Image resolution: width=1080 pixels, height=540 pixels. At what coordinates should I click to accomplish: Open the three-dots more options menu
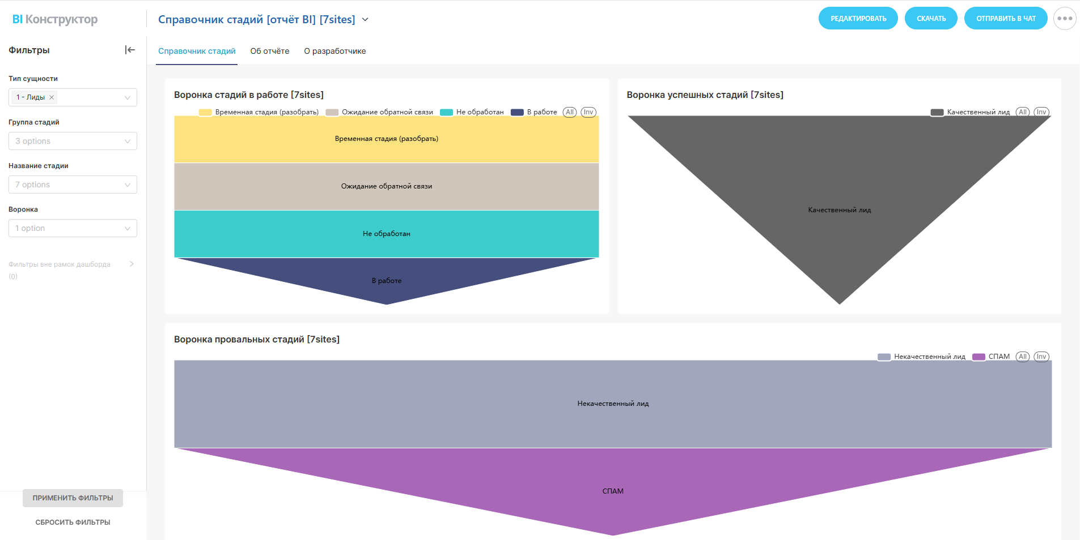(x=1064, y=19)
